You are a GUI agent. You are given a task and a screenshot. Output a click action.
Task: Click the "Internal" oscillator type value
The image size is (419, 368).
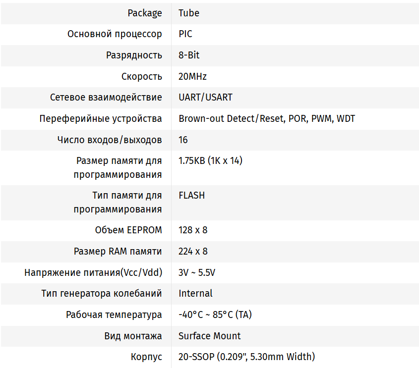click(x=195, y=294)
